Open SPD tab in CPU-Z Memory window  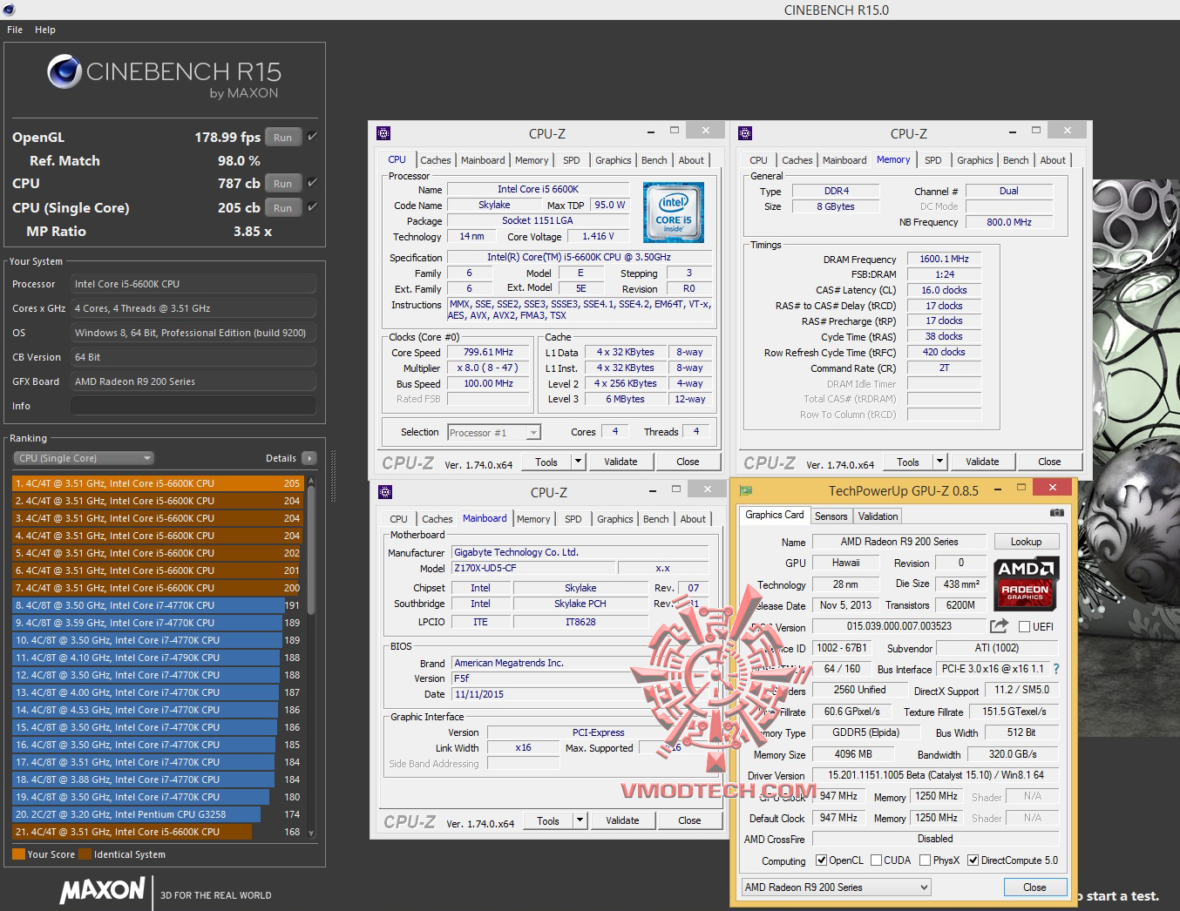pyautogui.click(x=932, y=160)
